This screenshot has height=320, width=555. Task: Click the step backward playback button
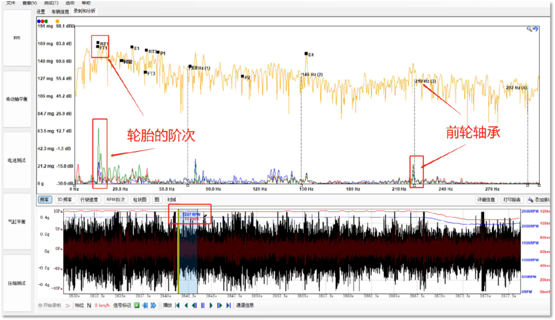[x=194, y=305]
